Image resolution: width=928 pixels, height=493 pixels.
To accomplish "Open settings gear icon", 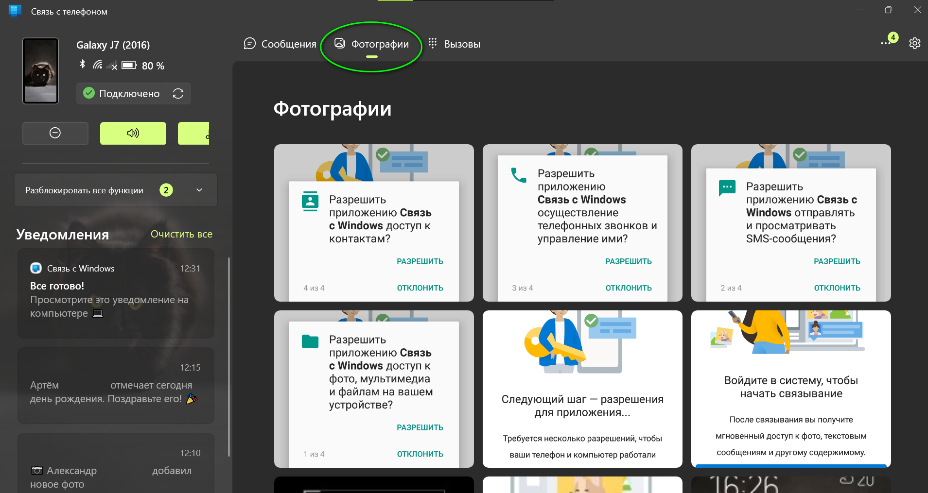I will tap(914, 43).
